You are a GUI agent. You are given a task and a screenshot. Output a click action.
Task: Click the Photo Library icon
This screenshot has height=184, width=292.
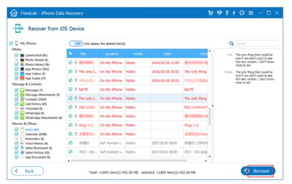(22, 64)
